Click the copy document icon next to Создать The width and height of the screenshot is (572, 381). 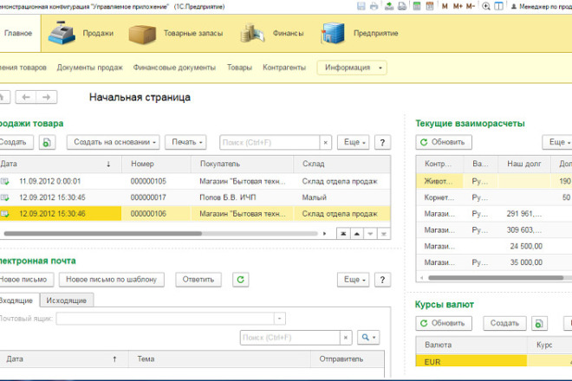click(x=47, y=142)
